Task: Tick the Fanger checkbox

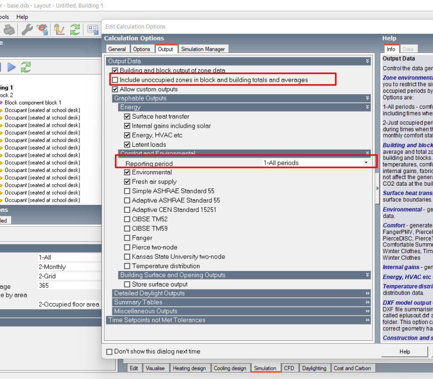Action: [x=127, y=238]
